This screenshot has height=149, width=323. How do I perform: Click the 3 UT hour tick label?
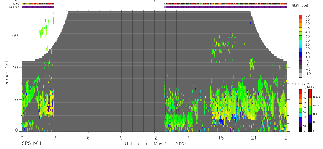coord(55,138)
